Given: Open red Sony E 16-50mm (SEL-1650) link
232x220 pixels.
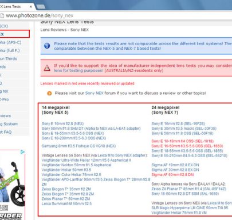Looking at the screenshot, I should [187, 146].
